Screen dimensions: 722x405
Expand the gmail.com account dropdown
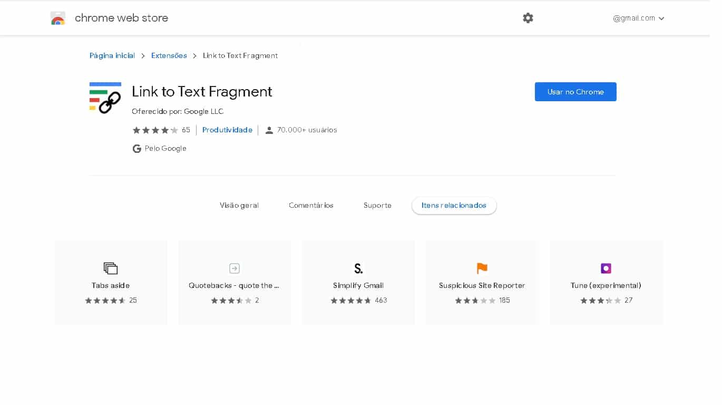point(638,17)
